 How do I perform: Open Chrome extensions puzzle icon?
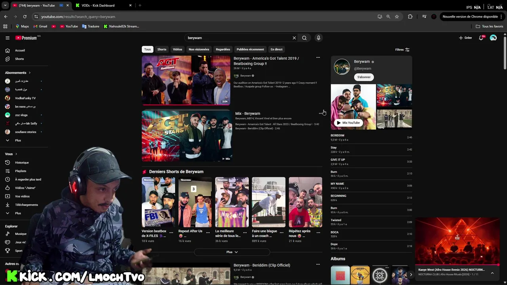point(410,17)
